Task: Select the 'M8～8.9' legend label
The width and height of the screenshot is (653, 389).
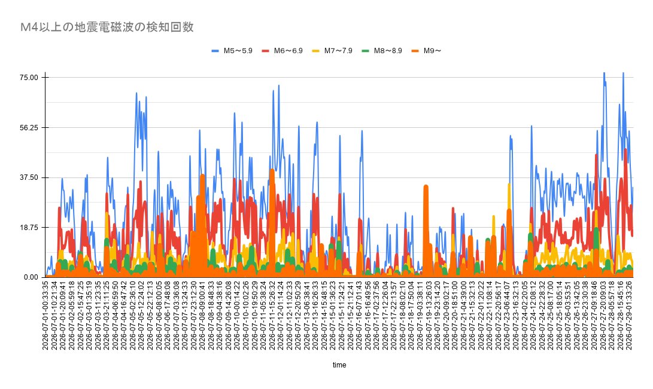Action: click(x=388, y=51)
